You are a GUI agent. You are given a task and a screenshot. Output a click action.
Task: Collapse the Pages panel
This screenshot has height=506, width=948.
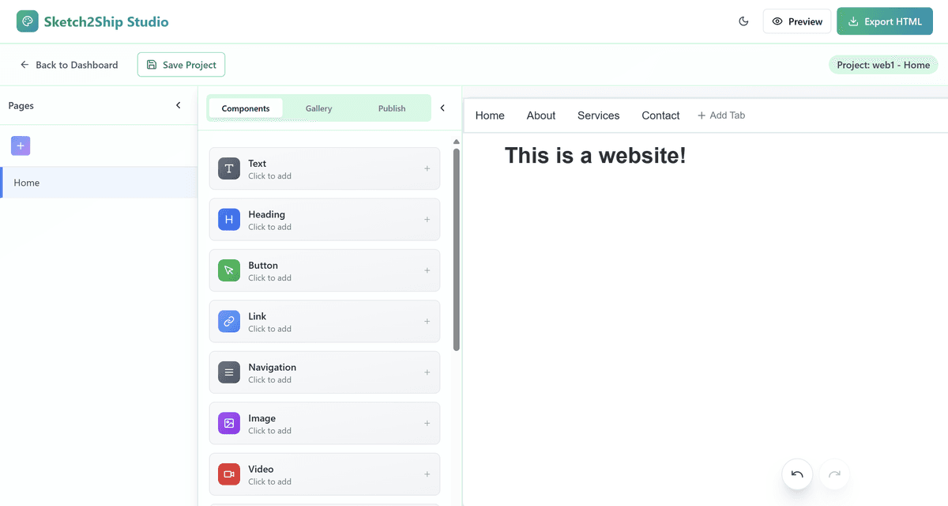(179, 105)
